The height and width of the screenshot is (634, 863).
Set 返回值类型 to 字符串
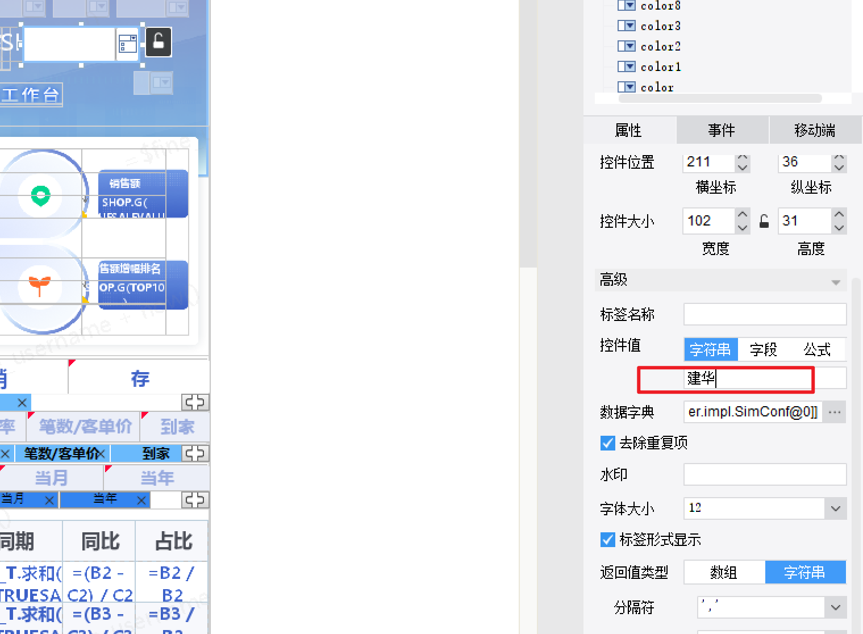805,572
